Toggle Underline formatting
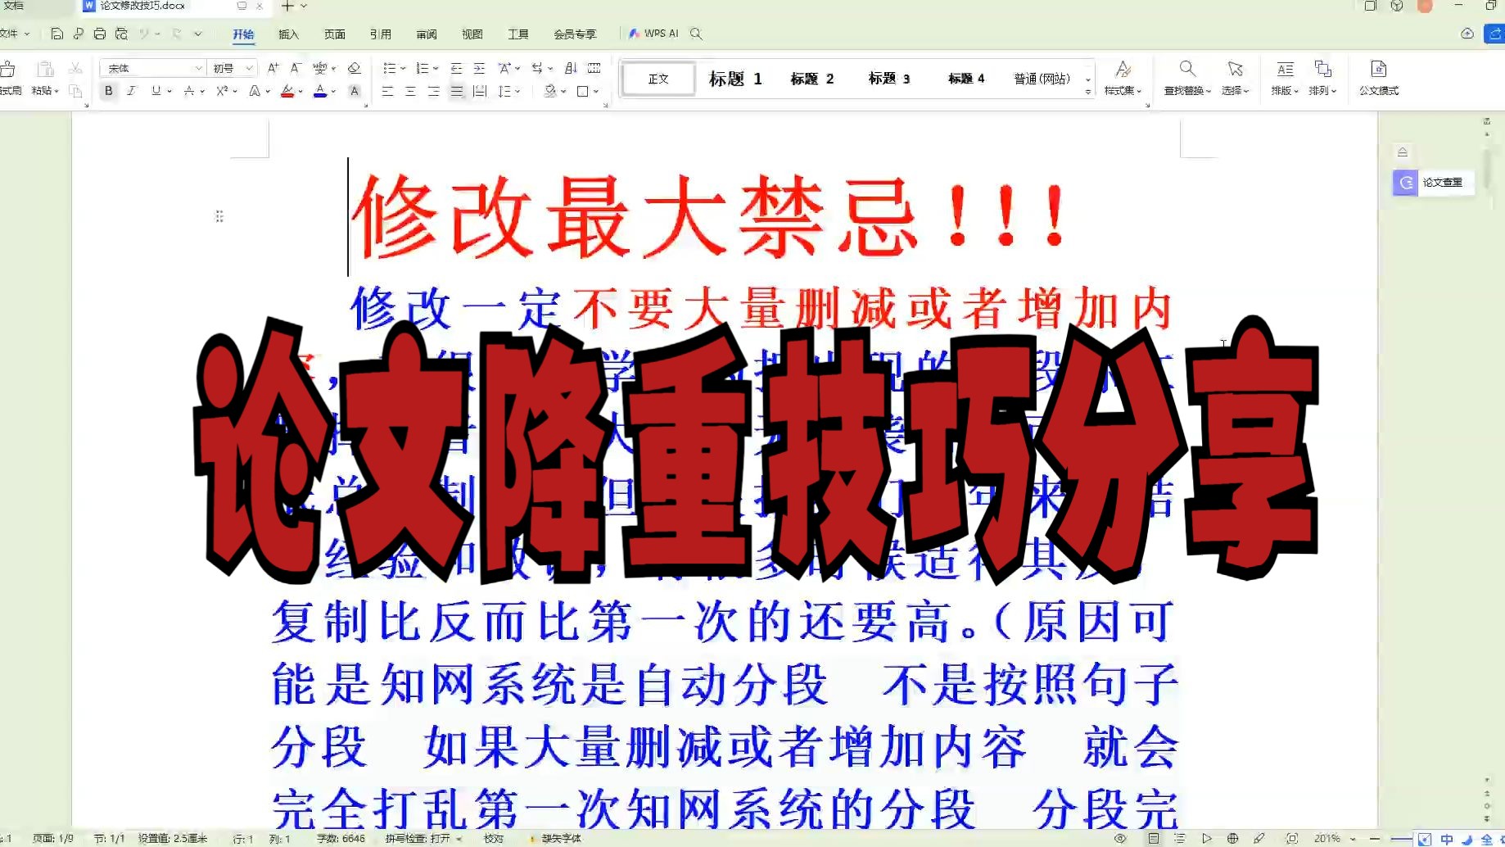Viewport: 1505px width, 847px height. tap(156, 91)
